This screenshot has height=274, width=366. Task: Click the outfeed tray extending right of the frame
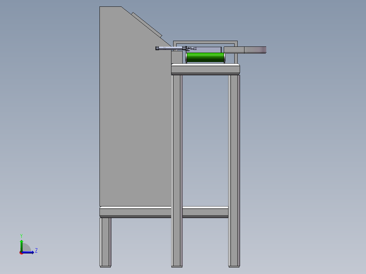click(255, 50)
